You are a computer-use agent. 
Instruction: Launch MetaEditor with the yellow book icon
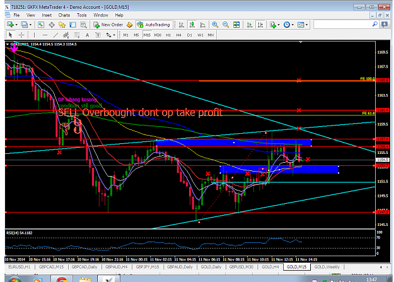130,25
